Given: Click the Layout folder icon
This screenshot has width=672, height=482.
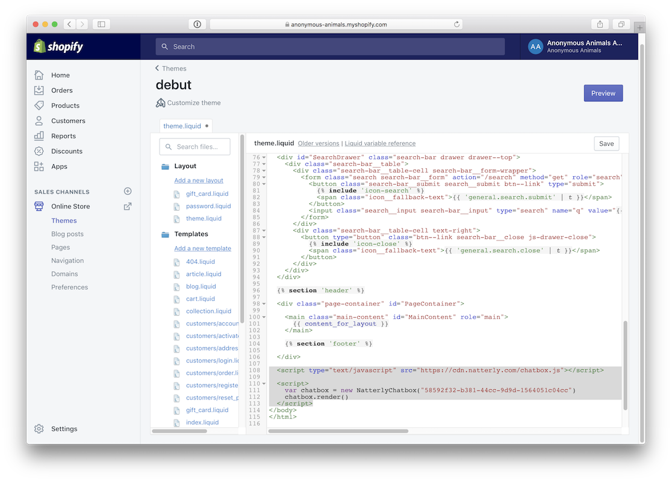Looking at the screenshot, I should 165,166.
